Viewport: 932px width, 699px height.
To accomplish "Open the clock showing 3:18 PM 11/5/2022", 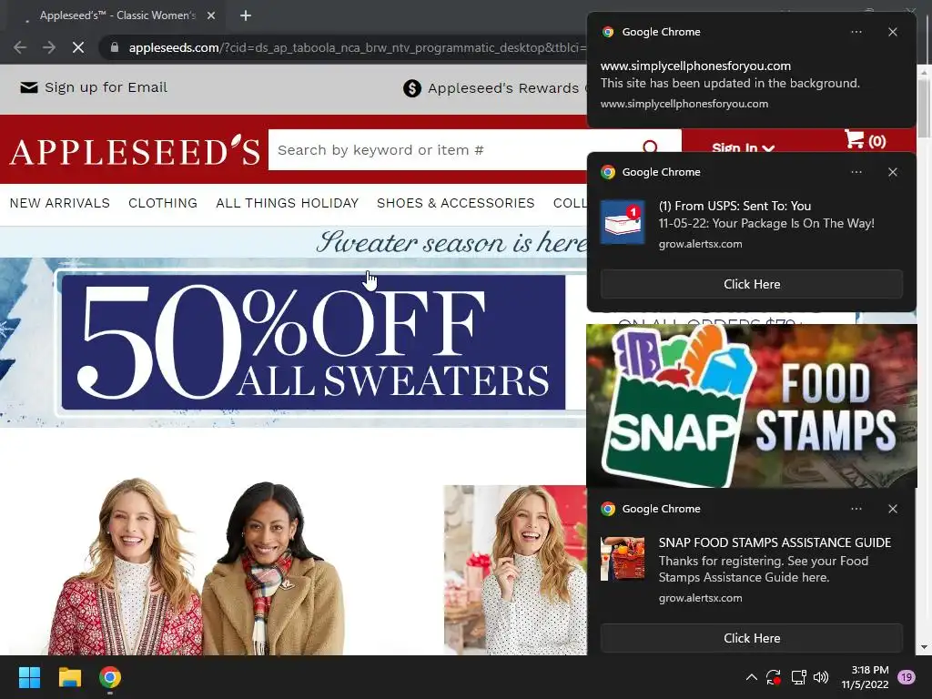I will pos(865,677).
